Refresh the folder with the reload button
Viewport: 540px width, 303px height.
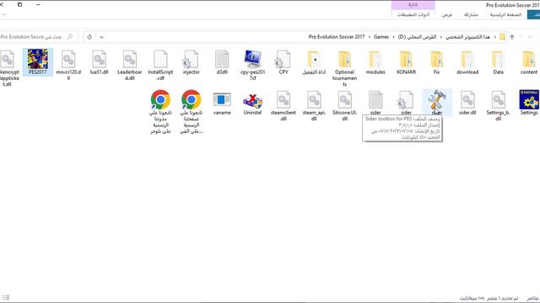coord(89,37)
